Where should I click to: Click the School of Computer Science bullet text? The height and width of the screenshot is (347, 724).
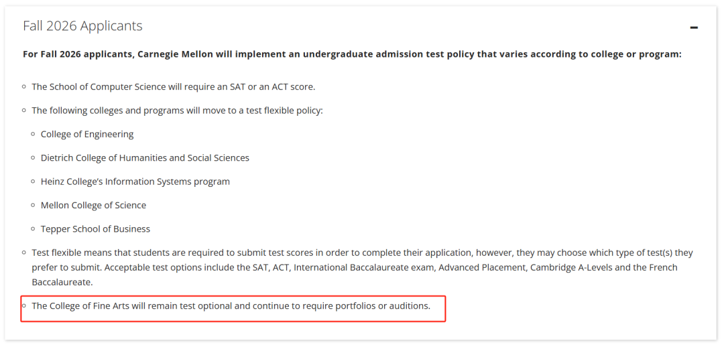coord(173,87)
